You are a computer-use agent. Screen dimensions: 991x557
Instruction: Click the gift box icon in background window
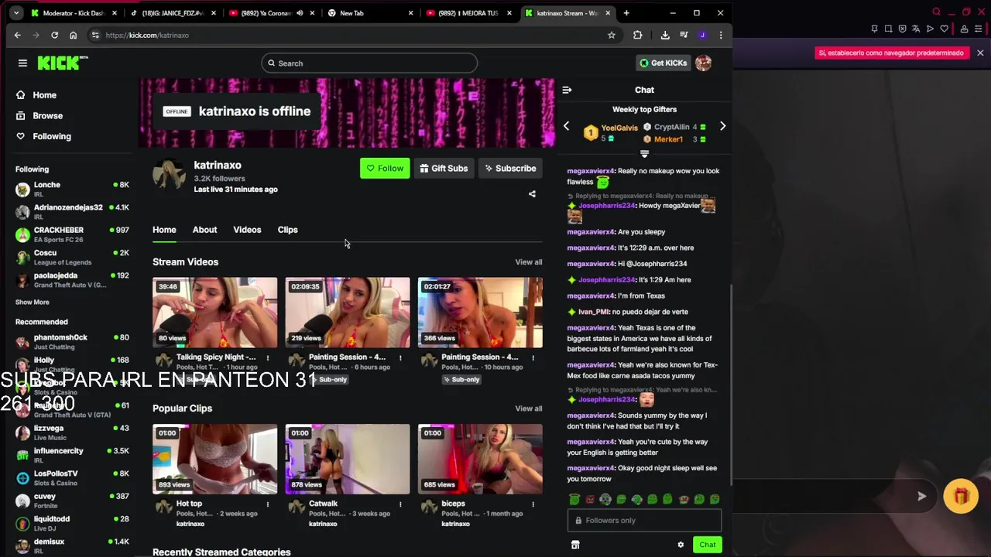[961, 497]
